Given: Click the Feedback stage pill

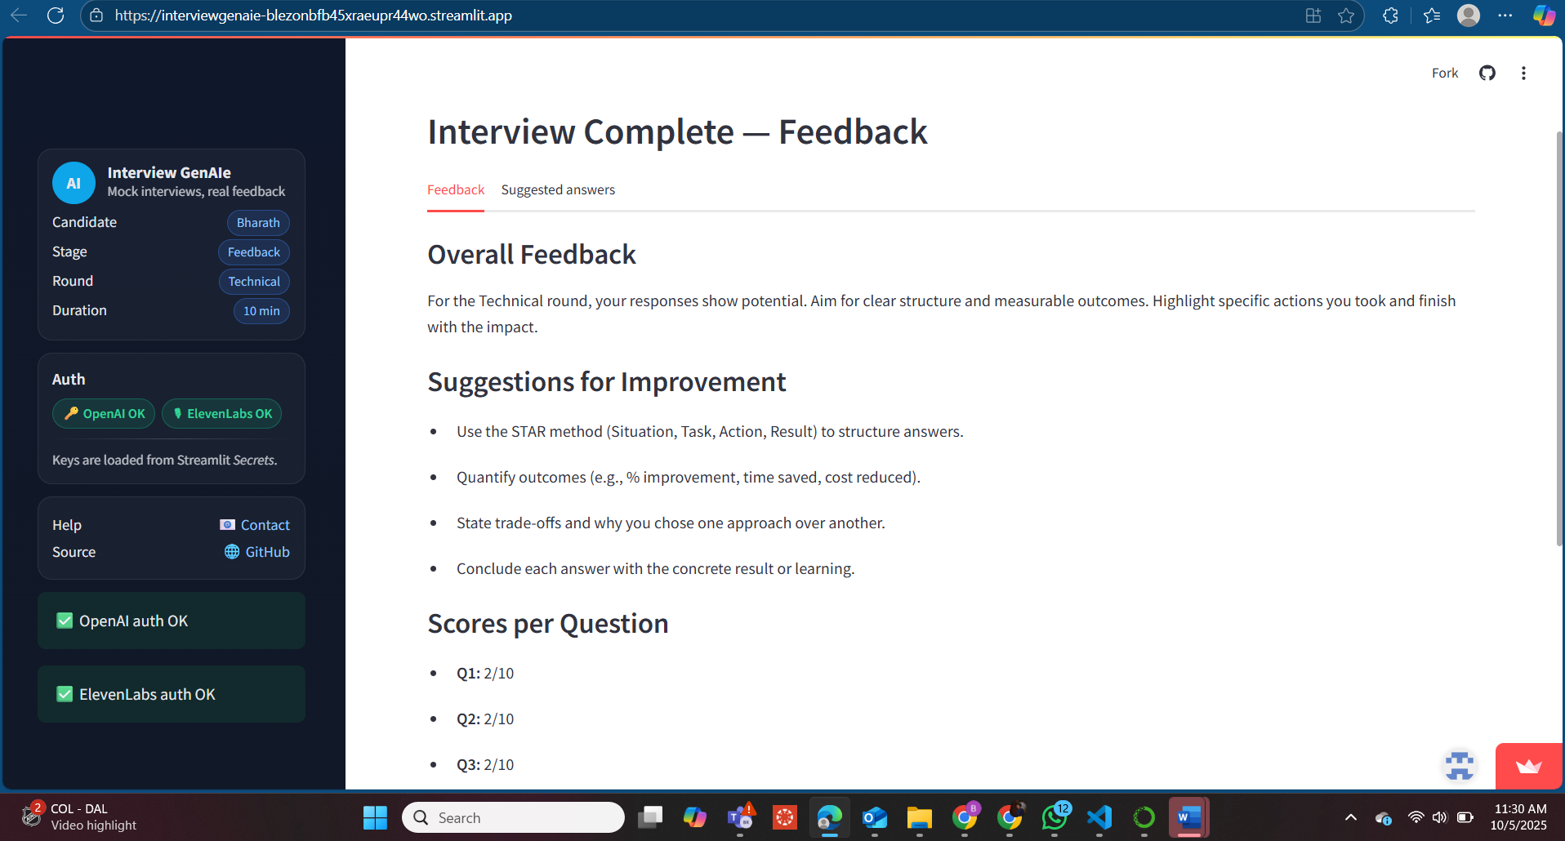Looking at the screenshot, I should coord(253,252).
